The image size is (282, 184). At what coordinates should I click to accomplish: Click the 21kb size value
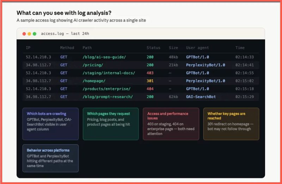point(173,65)
